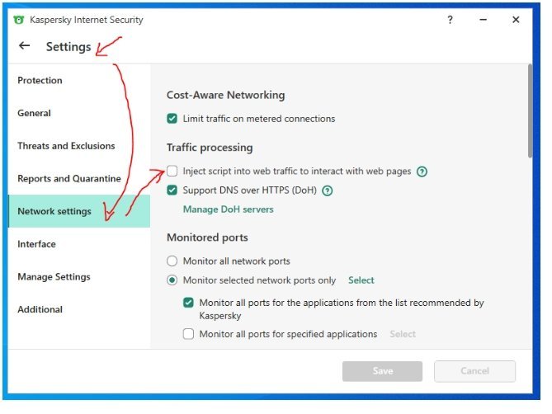The image size is (552, 414).
Task: Select Network settings in the sidebar
Action: pos(79,211)
